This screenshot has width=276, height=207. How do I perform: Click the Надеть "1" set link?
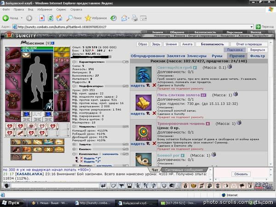click(x=92, y=158)
